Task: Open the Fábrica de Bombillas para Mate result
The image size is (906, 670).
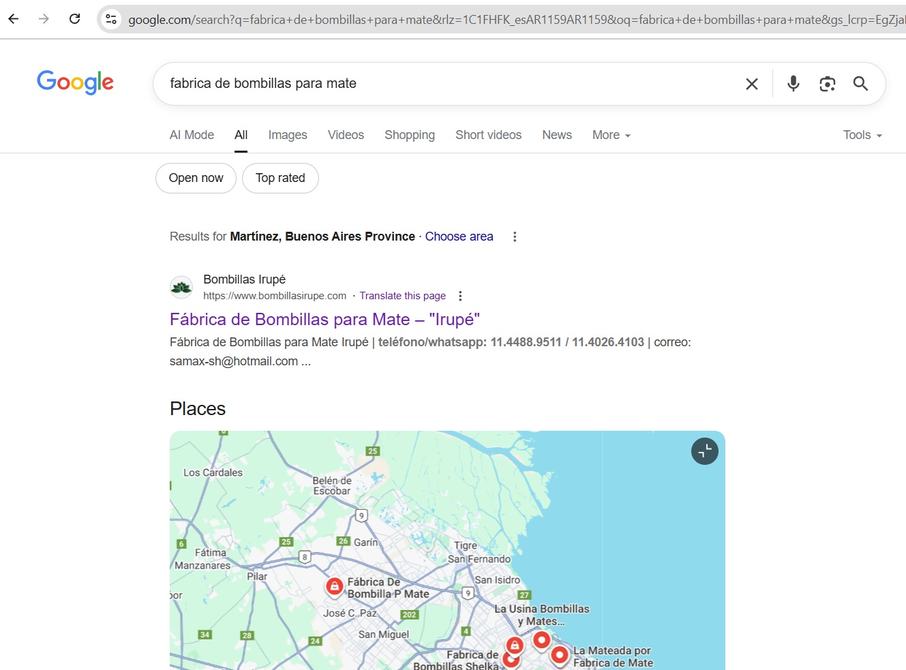Action: 324,319
